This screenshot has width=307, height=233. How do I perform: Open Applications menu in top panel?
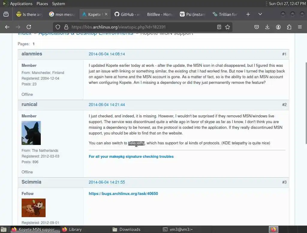21,4
